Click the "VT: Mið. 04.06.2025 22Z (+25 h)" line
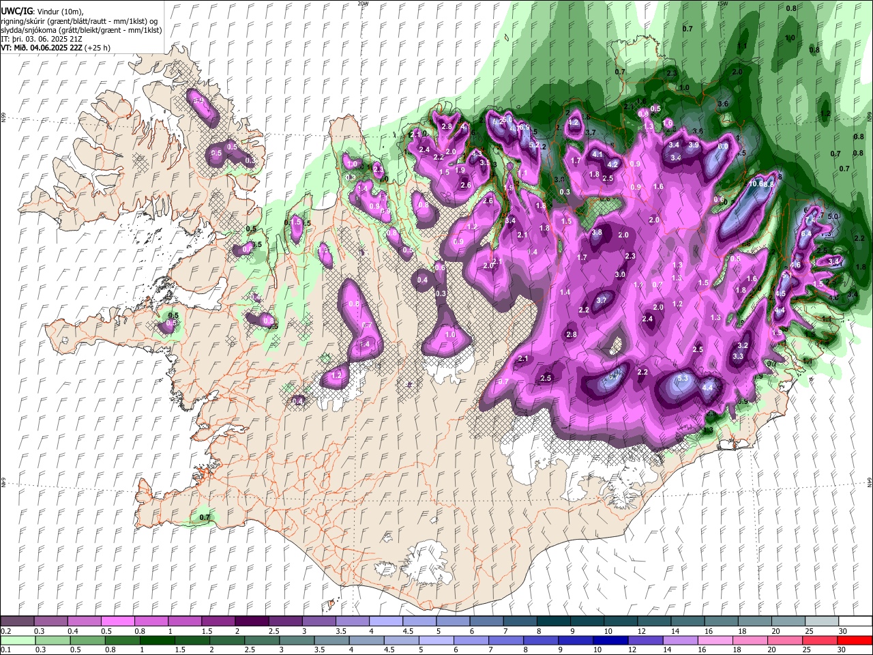This screenshot has height=655, width=873. click(55, 48)
